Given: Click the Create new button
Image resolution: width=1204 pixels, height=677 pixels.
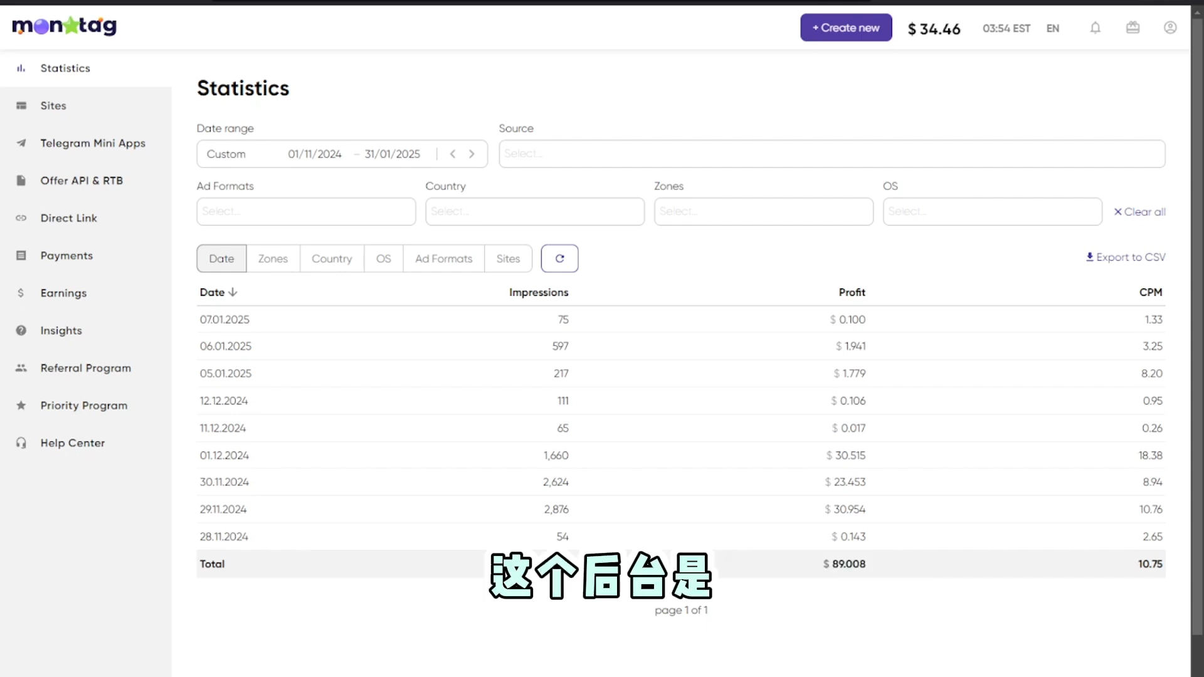Looking at the screenshot, I should point(846,28).
